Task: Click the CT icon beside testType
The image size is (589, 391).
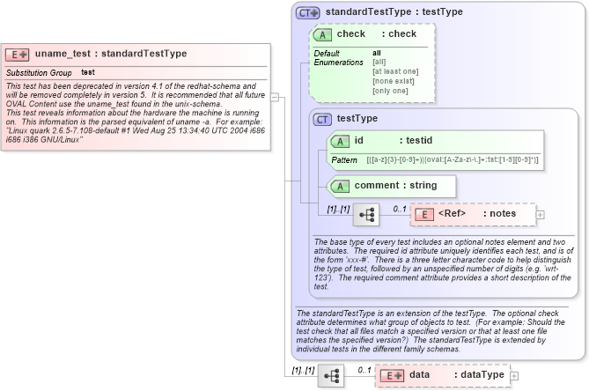Action: pos(322,120)
